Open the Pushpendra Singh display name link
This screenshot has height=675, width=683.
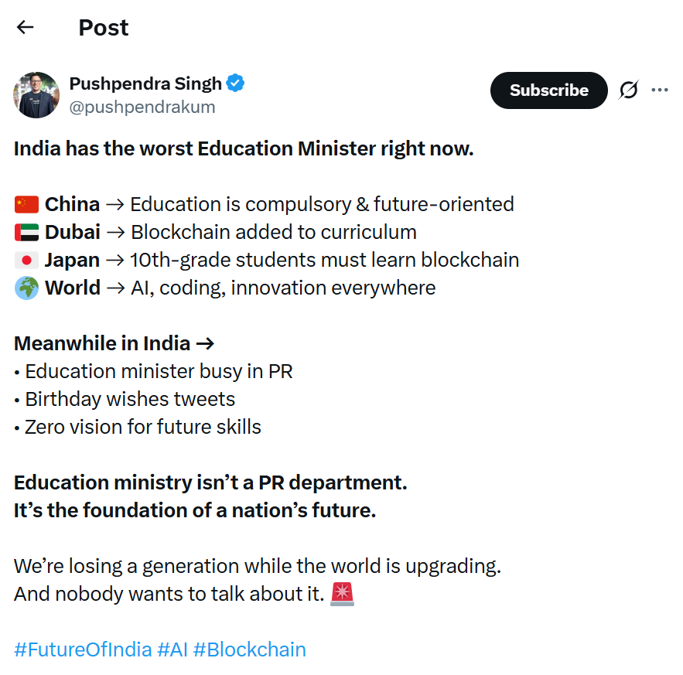[x=145, y=84]
